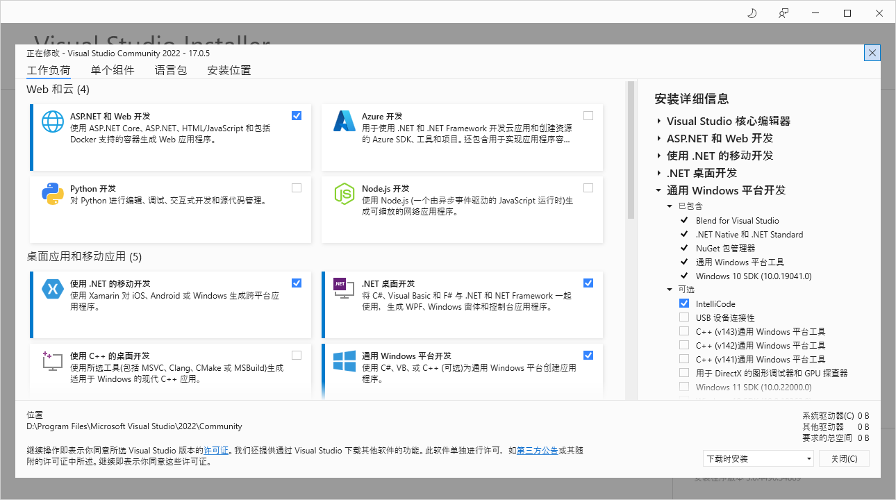Open the 下载时安装 install mode dropdown
The height and width of the screenshot is (500, 896).
point(758,459)
